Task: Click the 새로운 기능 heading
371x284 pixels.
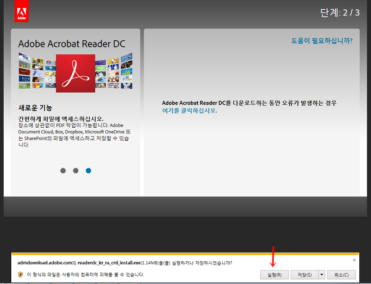Action: (35, 108)
